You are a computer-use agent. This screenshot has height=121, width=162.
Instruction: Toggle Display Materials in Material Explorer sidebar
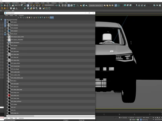pos(5,22)
